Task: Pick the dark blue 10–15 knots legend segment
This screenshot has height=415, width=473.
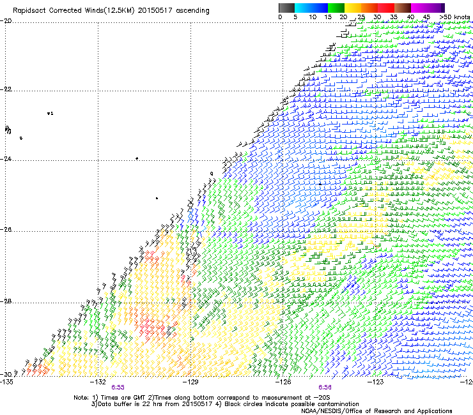Action: pyautogui.click(x=320, y=8)
